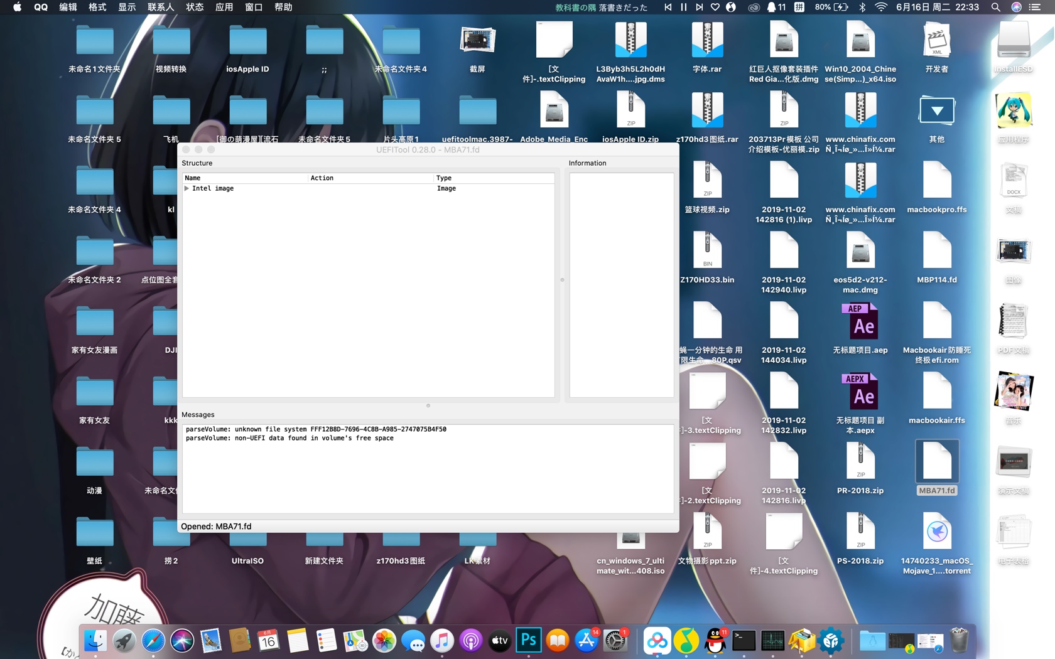This screenshot has height=659, width=1055.
Task: Open App Store from the Dock
Action: point(587,641)
